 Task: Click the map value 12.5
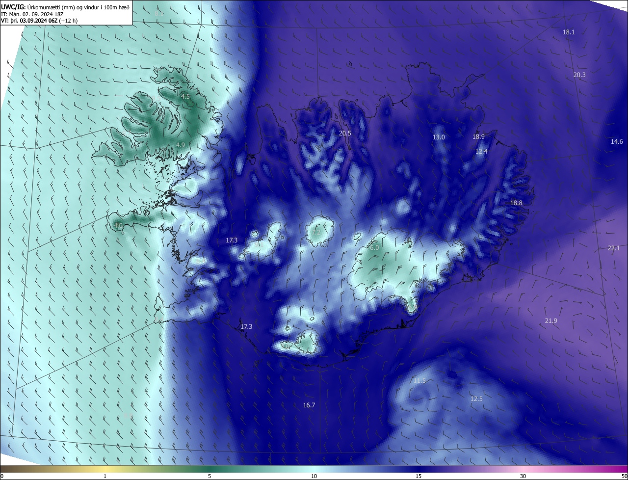(x=476, y=399)
